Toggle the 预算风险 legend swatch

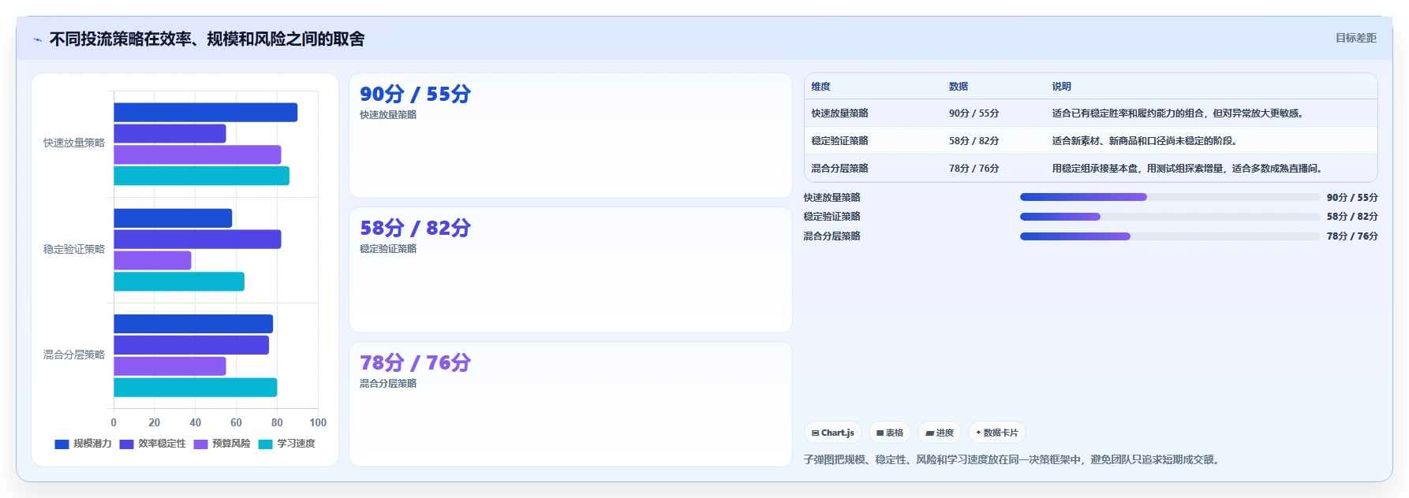click(200, 444)
